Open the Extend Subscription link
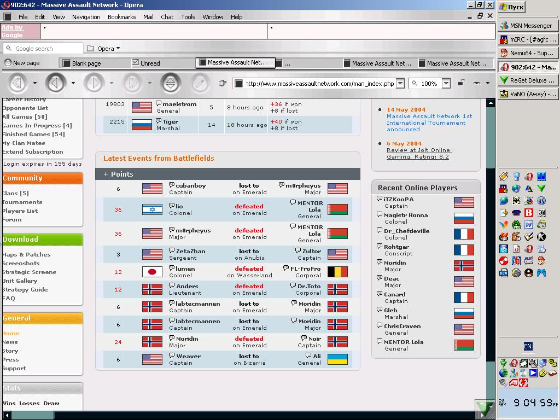The image size is (560, 420). (x=32, y=152)
